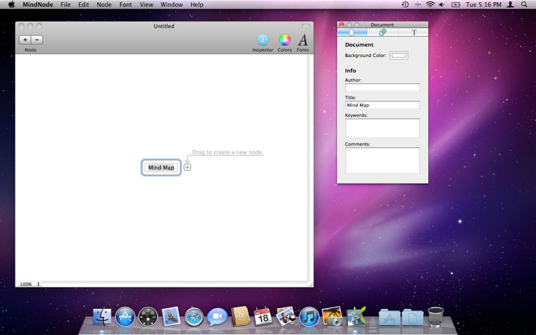Open the Node menu
The width and height of the screenshot is (536, 335).
[x=104, y=5]
